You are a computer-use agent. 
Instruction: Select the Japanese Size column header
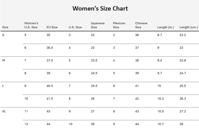[x=98, y=25]
